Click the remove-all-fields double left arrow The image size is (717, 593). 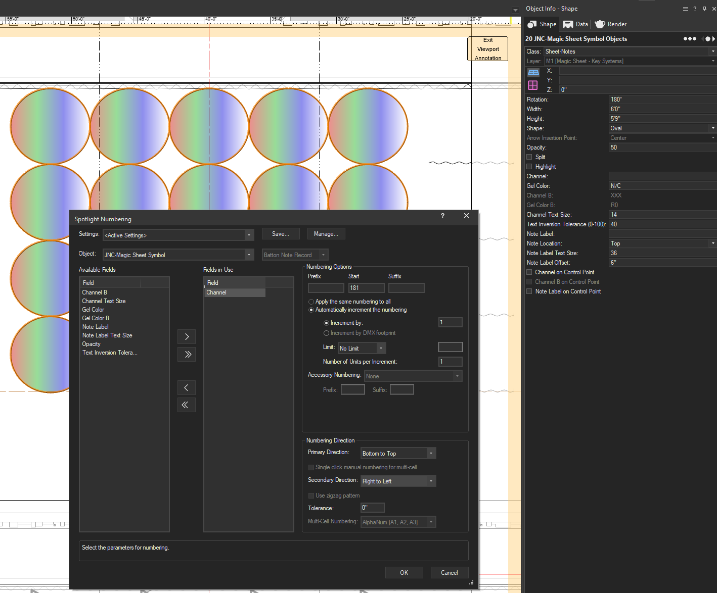(x=186, y=405)
